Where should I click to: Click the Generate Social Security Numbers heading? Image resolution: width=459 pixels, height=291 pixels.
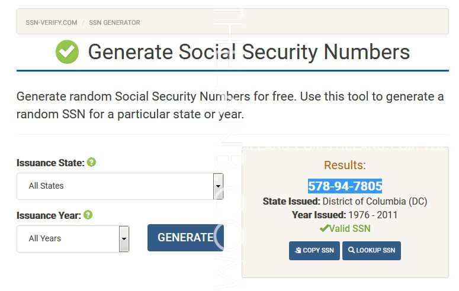click(x=249, y=52)
